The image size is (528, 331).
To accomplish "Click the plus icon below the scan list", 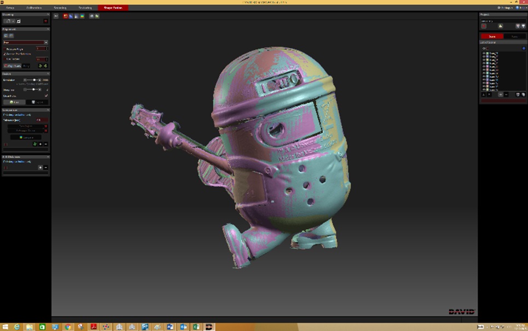I will tap(501, 95).
